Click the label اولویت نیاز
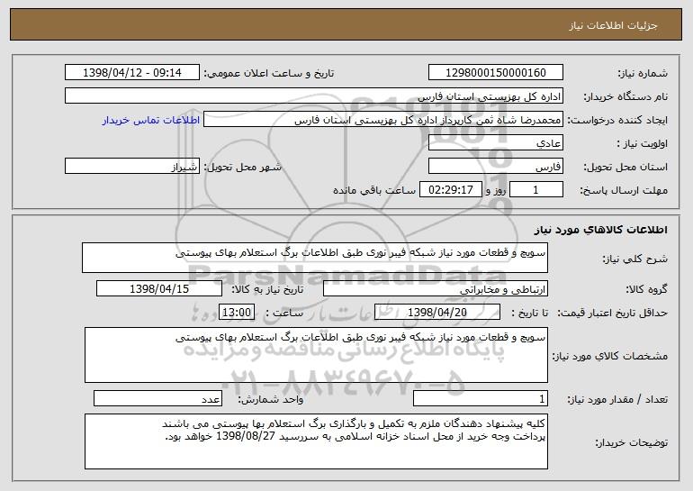The image size is (693, 491). coord(643,144)
